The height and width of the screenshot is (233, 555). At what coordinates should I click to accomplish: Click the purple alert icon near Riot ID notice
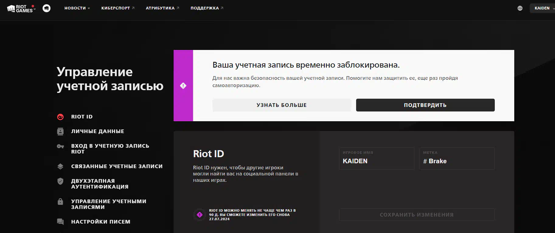(199, 215)
